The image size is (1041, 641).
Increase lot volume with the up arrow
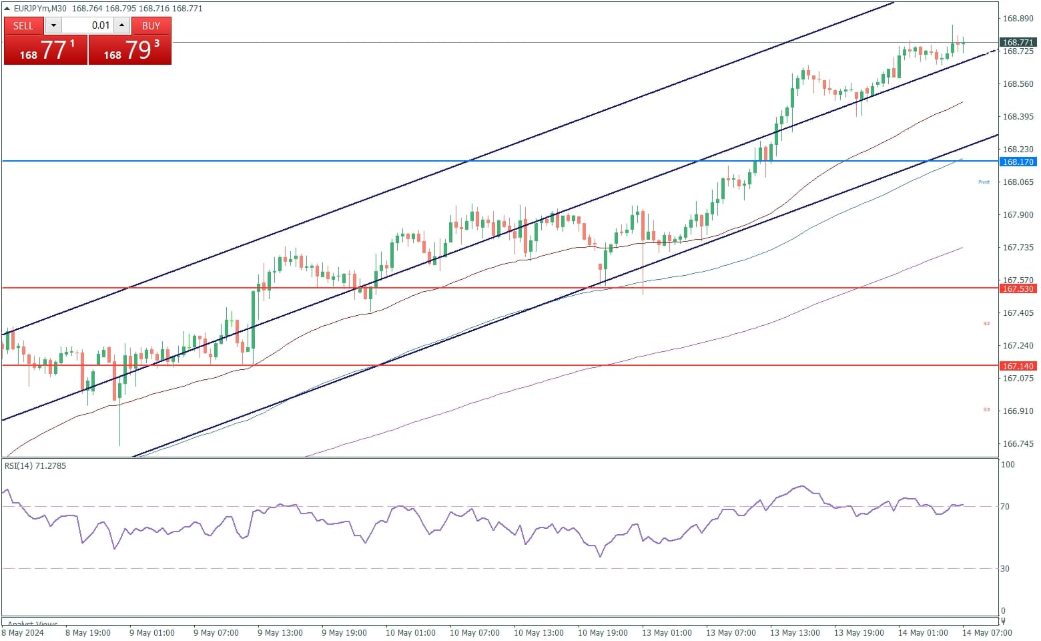[121, 25]
